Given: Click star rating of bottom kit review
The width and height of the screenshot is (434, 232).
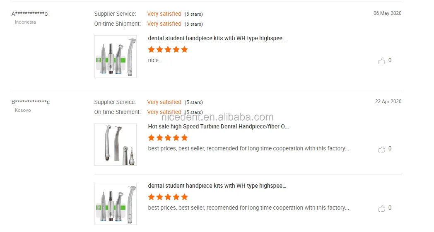Looking at the screenshot, I should [168, 197].
